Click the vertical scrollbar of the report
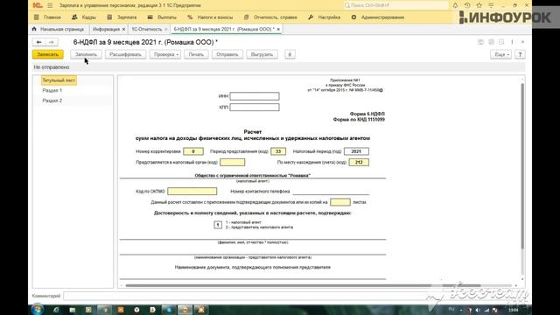Viewport: 560px width, 315px height. (522, 166)
